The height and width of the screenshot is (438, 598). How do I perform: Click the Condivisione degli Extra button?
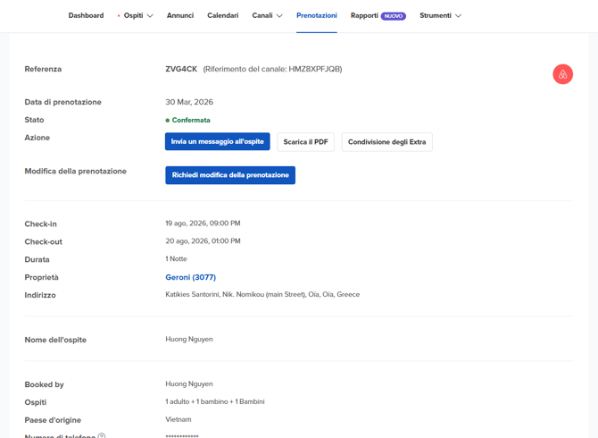pyautogui.click(x=386, y=142)
